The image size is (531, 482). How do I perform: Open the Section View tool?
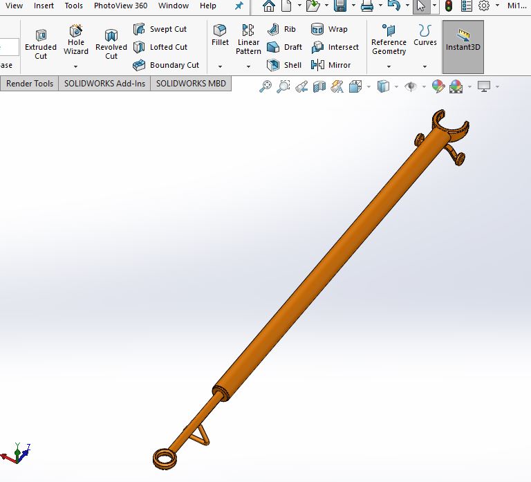click(319, 86)
